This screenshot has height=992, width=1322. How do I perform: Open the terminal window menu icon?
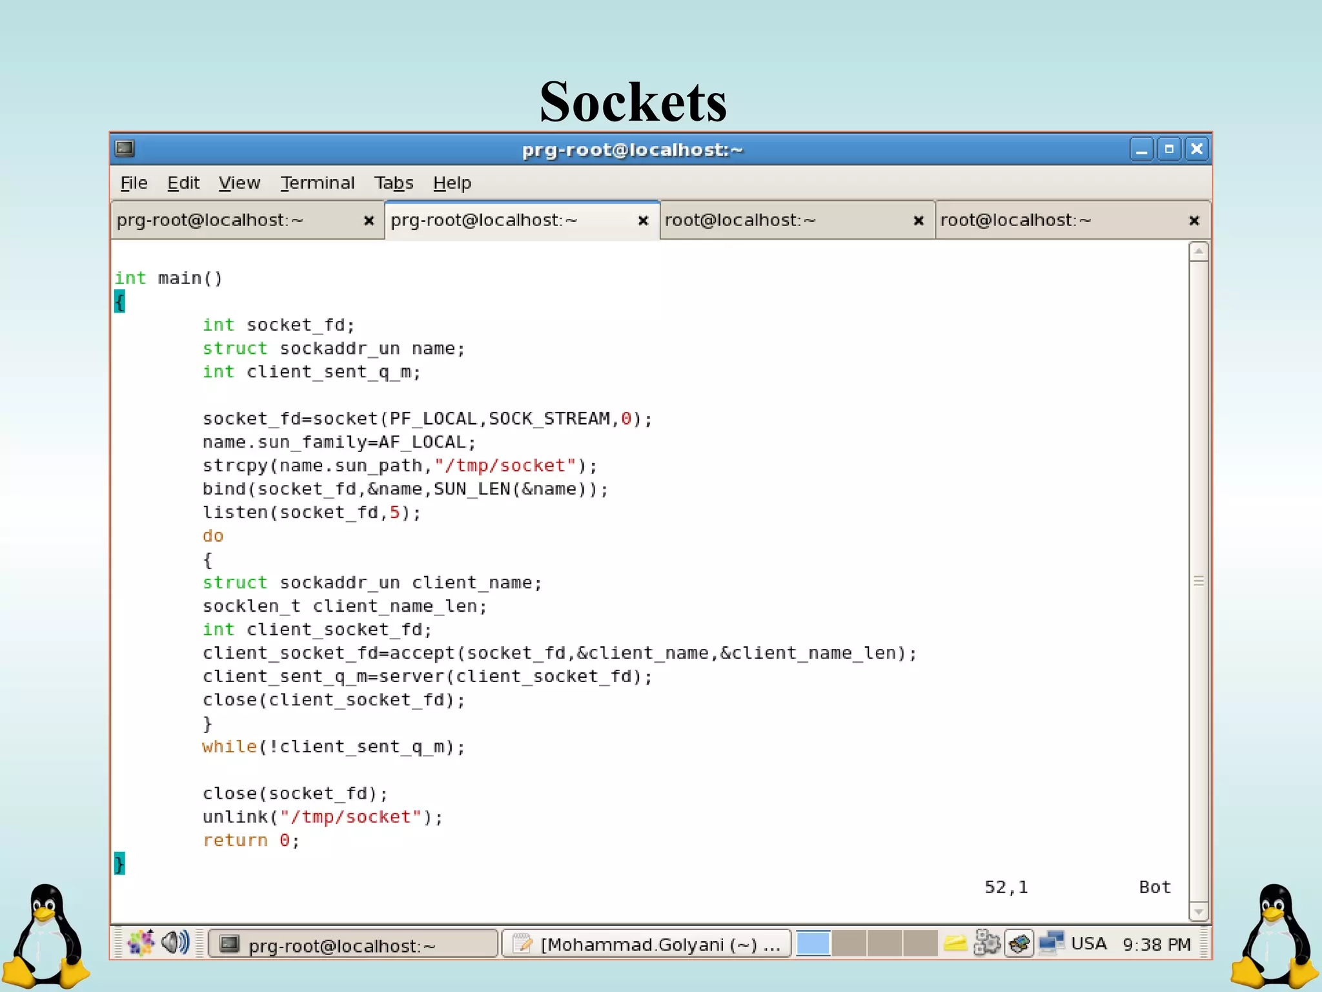coord(125,149)
